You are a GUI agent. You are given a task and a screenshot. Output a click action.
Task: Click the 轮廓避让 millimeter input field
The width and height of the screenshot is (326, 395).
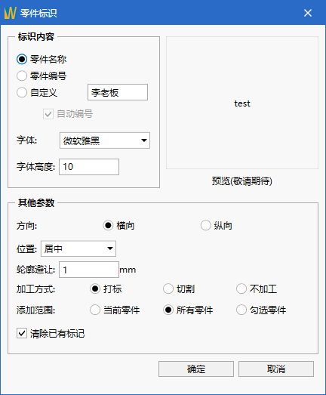tap(89, 270)
